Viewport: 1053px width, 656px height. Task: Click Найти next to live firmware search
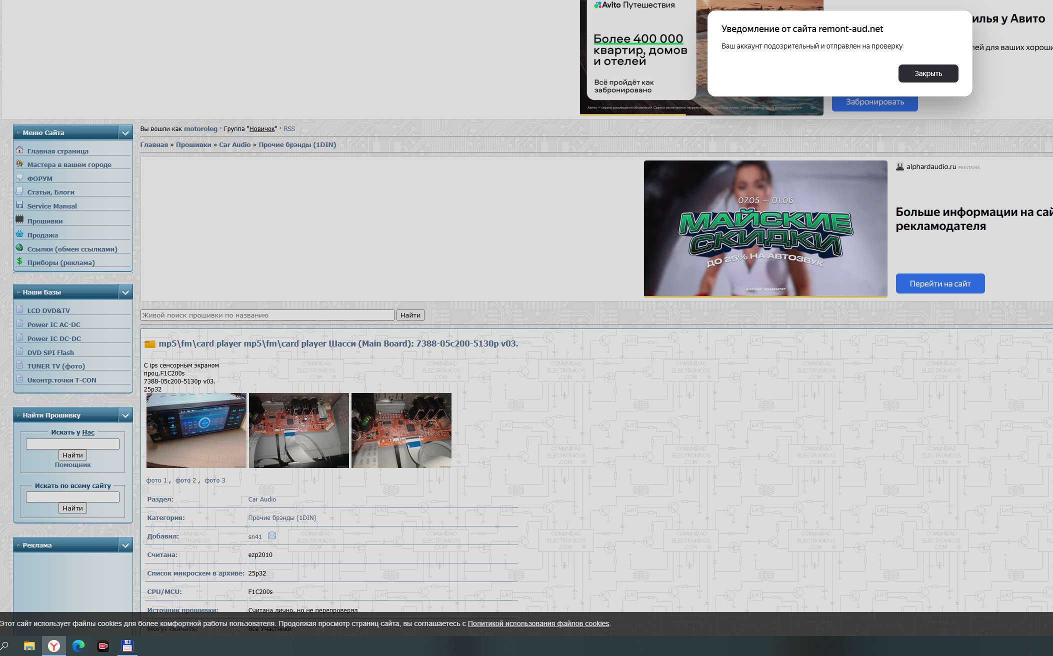[x=410, y=315]
